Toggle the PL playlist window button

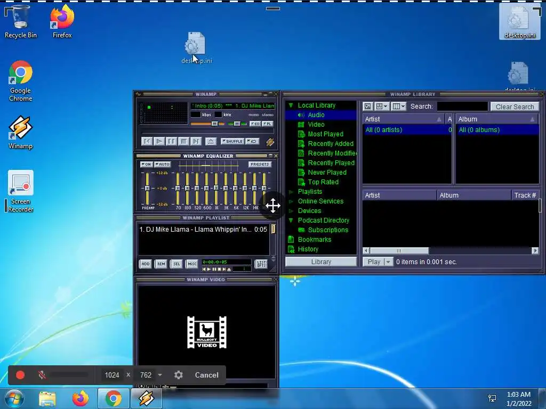(x=268, y=124)
